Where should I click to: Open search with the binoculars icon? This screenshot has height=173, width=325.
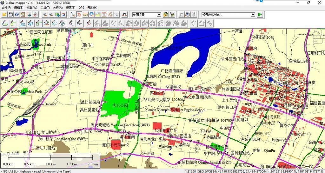pyautogui.click(x=125, y=15)
